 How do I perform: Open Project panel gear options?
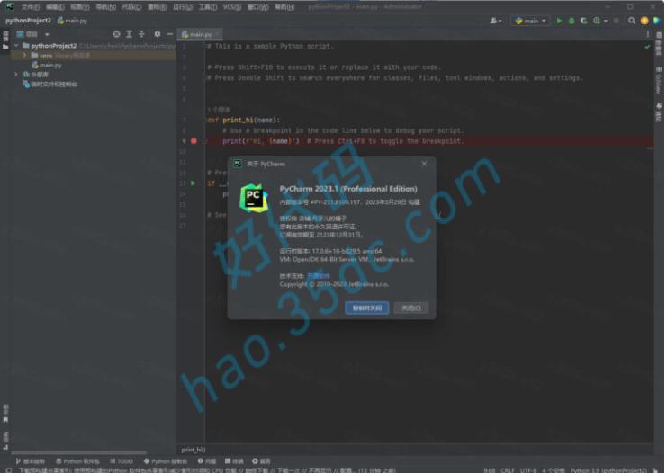point(158,34)
